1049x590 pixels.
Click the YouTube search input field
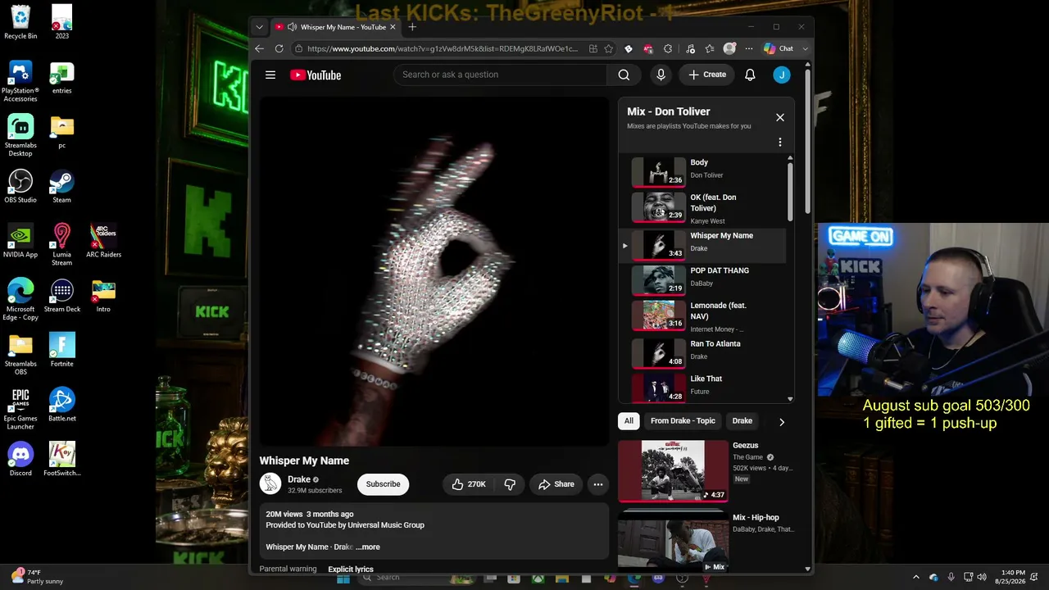click(x=500, y=75)
